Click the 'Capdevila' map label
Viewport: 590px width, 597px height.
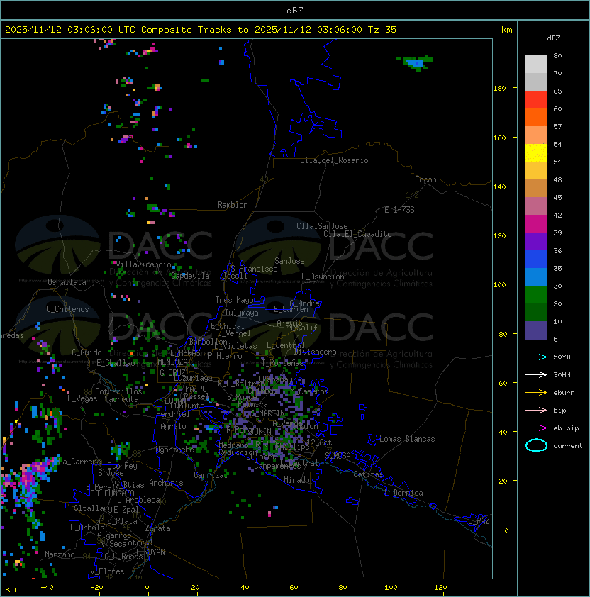point(190,276)
